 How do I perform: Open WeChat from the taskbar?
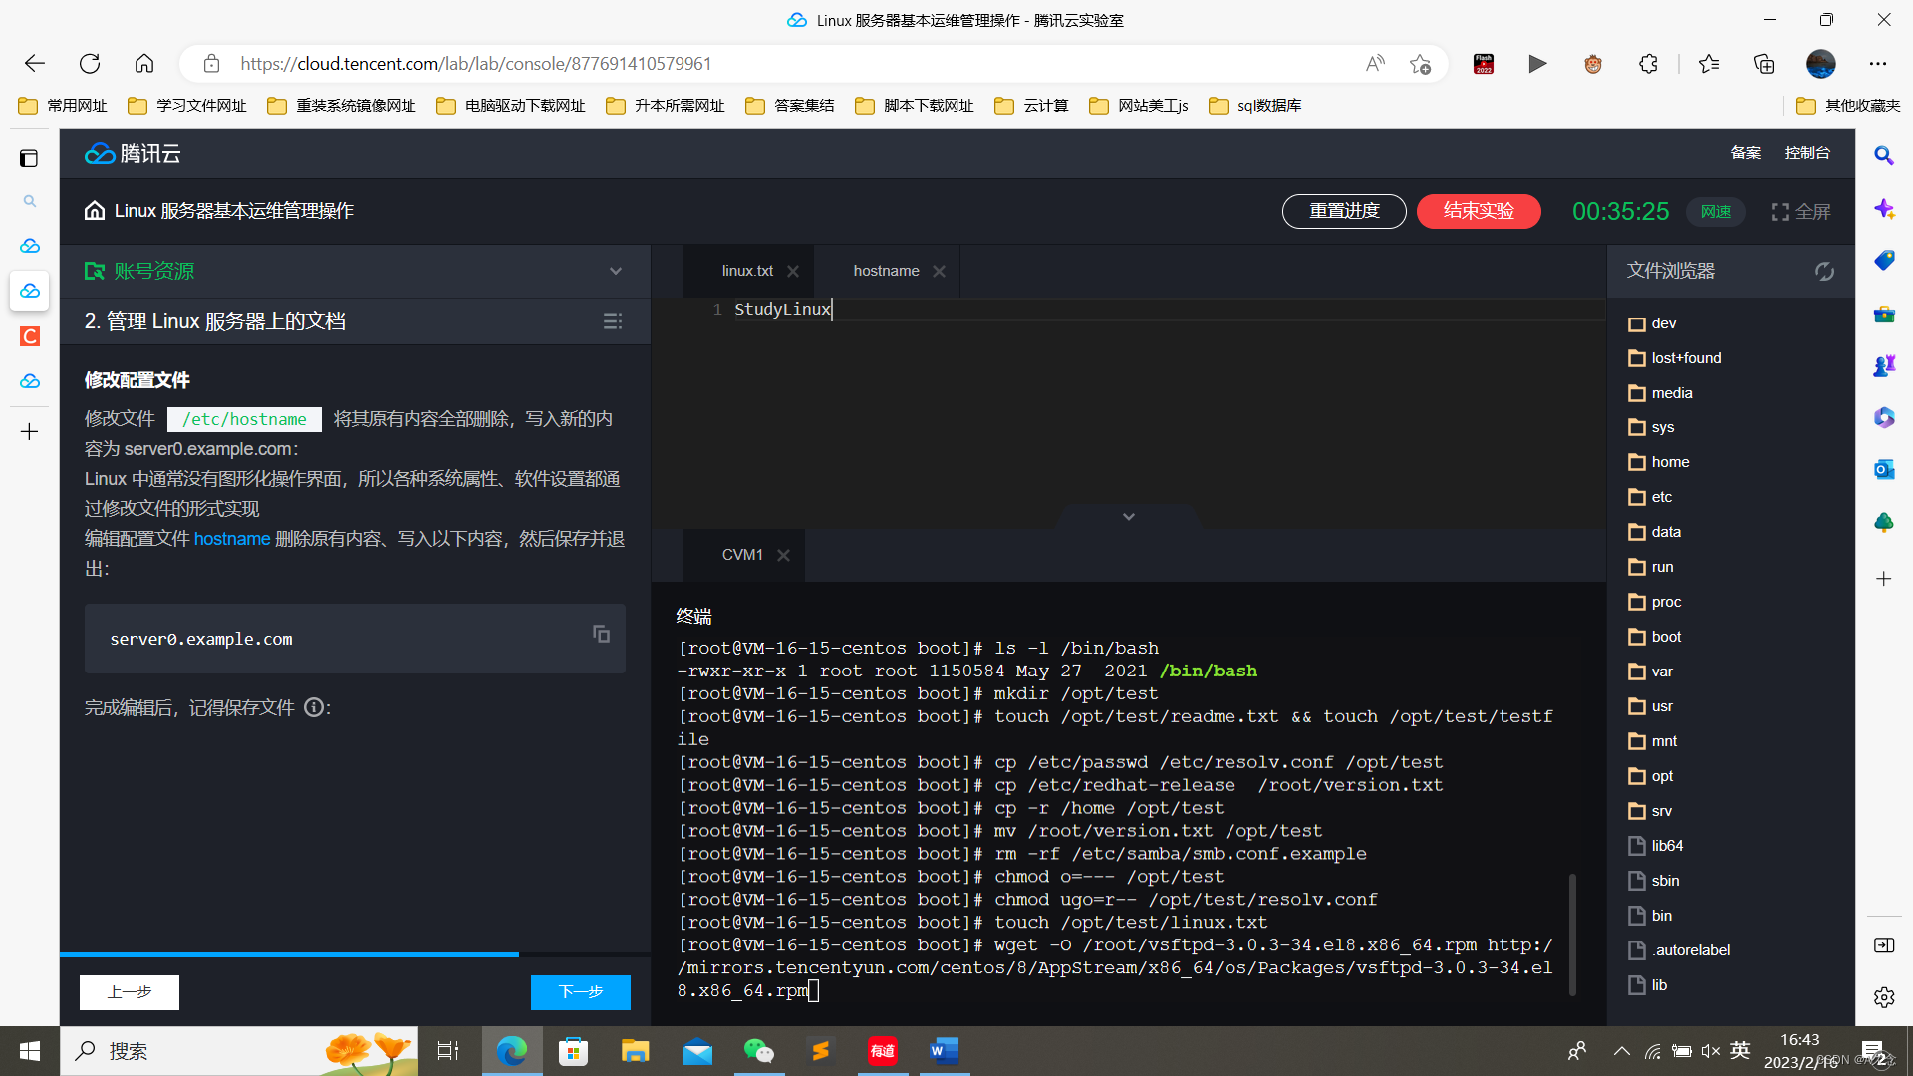758,1051
